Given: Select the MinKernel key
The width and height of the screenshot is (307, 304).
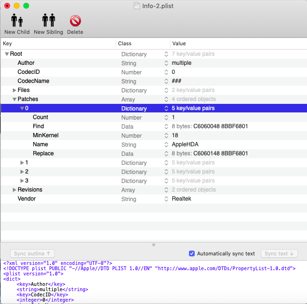Looking at the screenshot, I should pyautogui.click(x=46, y=135).
